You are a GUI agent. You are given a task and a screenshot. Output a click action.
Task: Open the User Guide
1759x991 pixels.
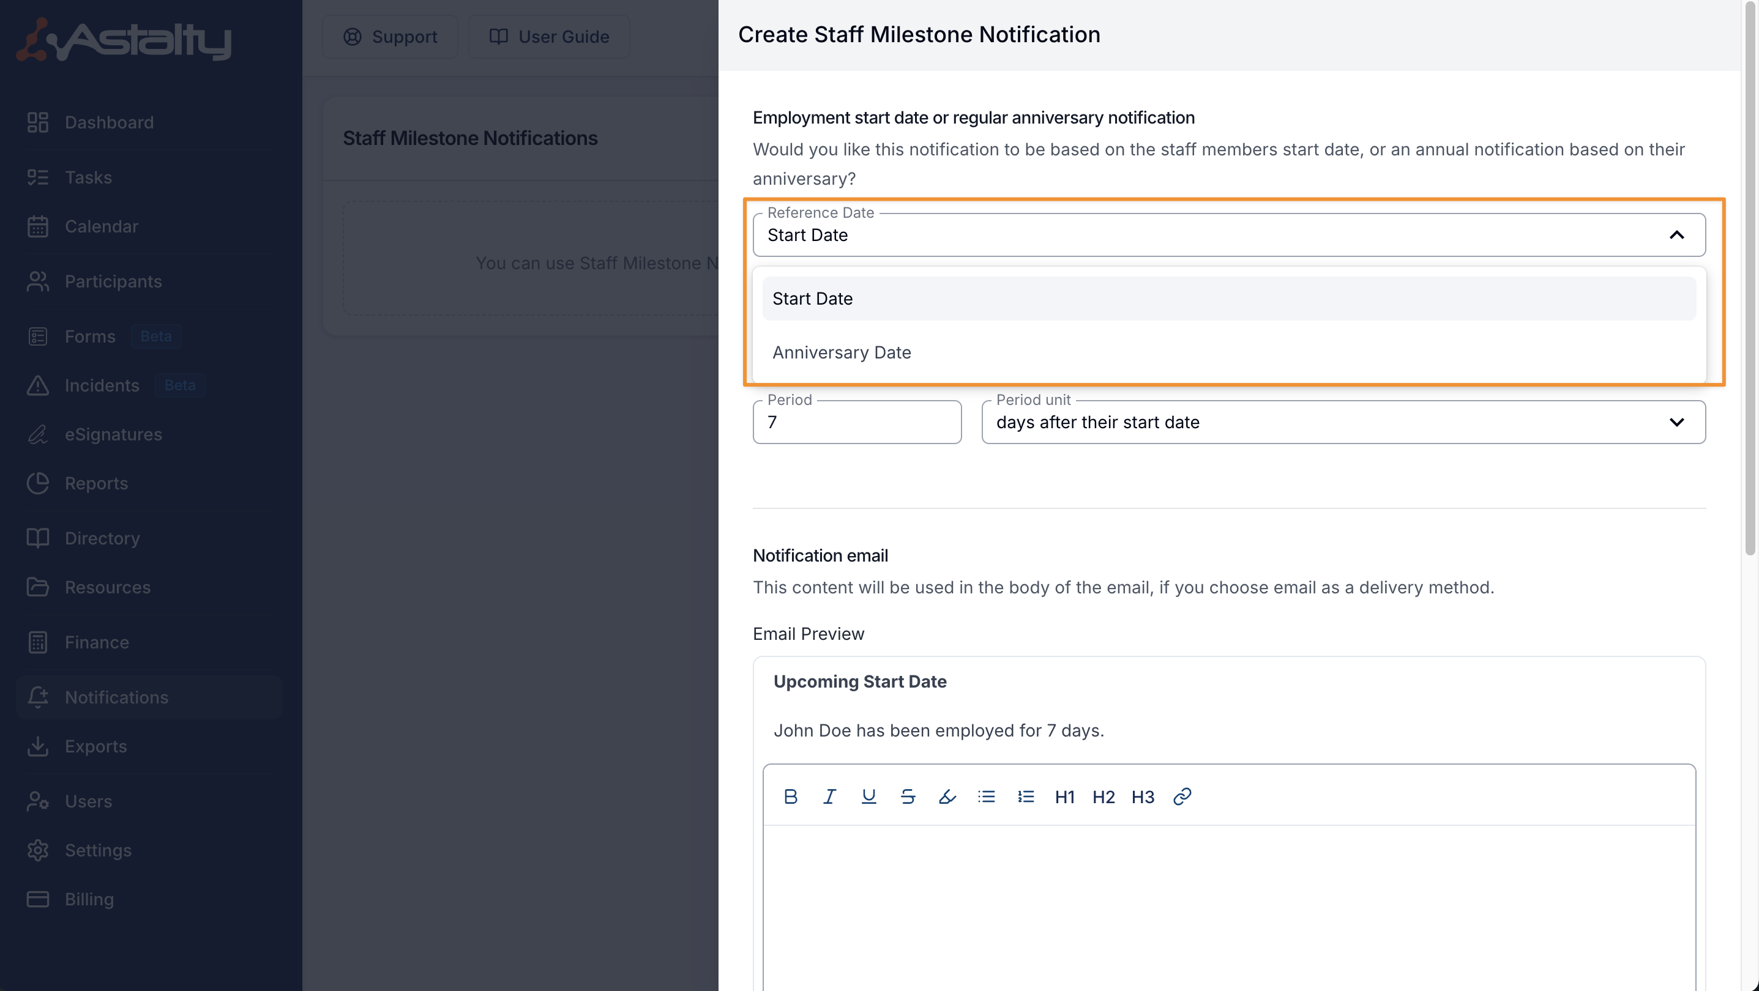click(x=549, y=37)
